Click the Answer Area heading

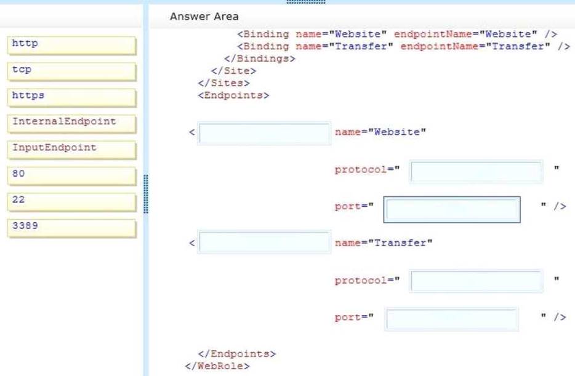pyautogui.click(x=204, y=17)
